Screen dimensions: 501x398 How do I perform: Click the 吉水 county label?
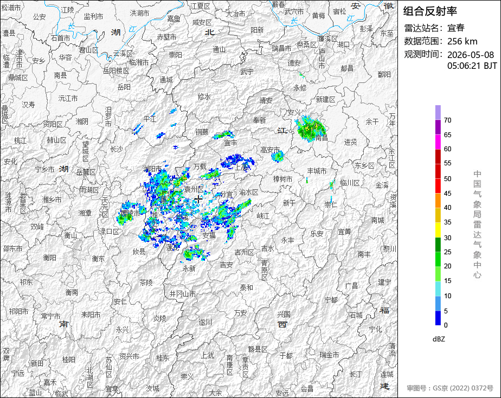pyautogui.click(x=267, y=248)
